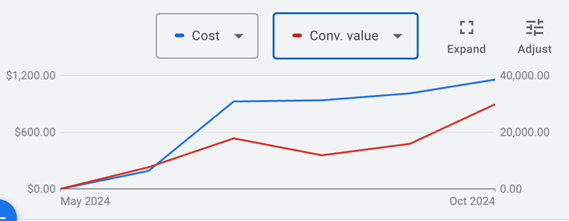Select the Conv. value metric box
The image size is (569, 221).
click(x=345, y=36)
